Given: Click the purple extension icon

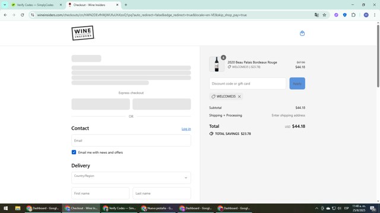Looking at the screenshot, I should pos(336,15).
